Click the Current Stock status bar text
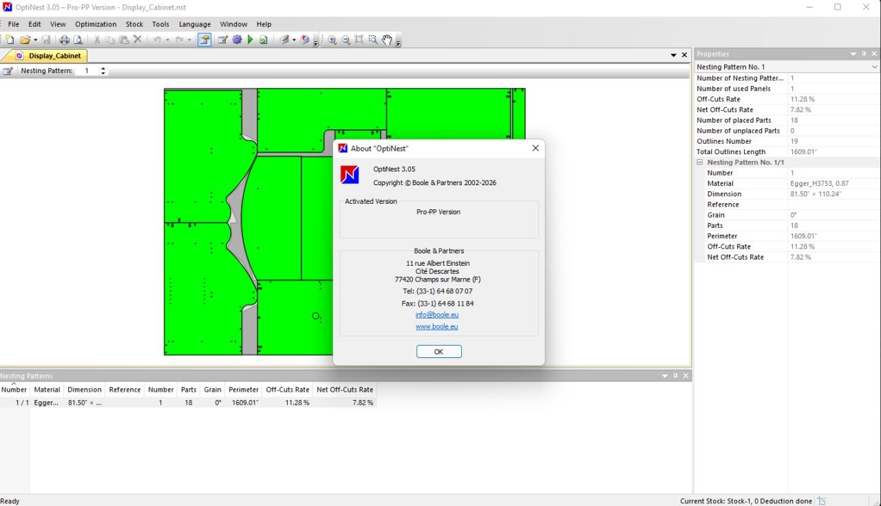 tap(746, 501)
